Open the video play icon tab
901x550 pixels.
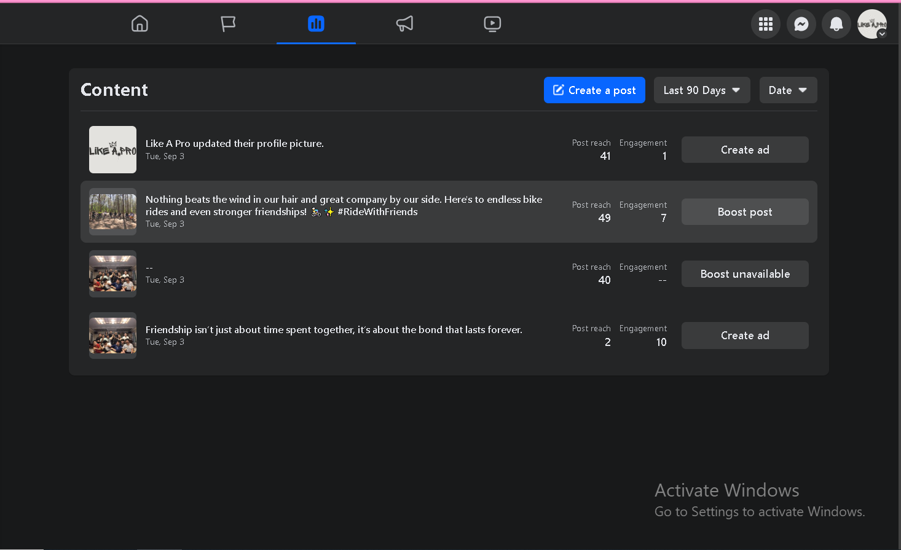coord(492,24)
